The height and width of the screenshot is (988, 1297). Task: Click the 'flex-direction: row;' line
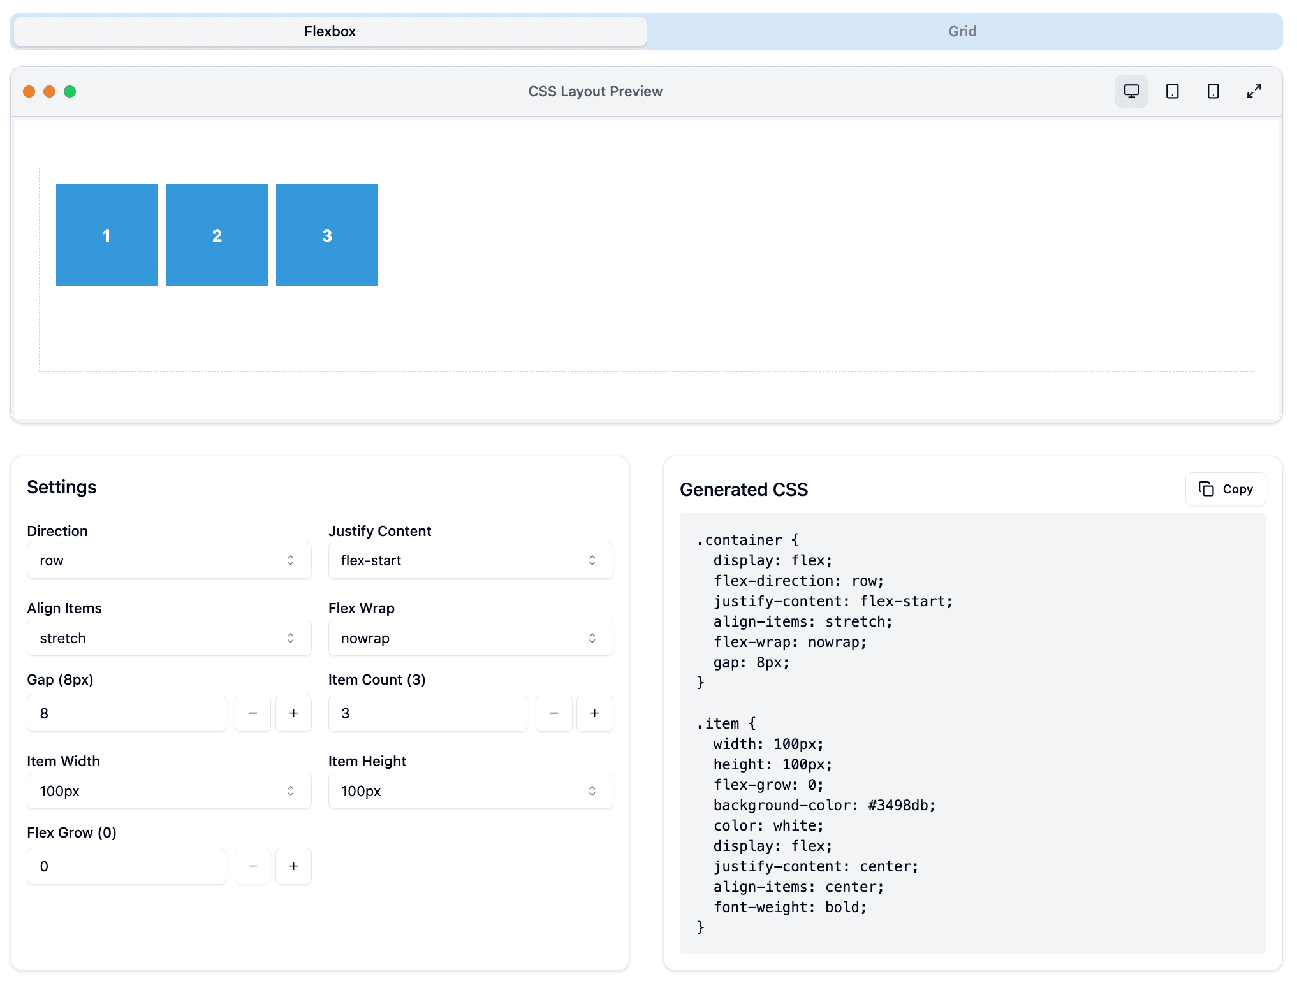(x=798, y=581)
